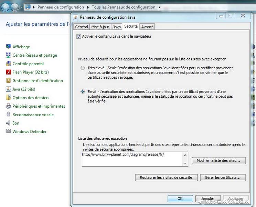
Task: Cancel with the Annuler button
Action: [x=208, y=198]
